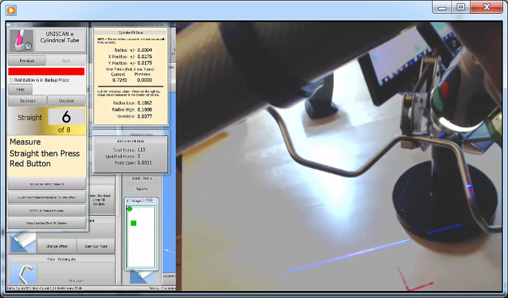Viewport: 508px width, 298px height.
Task: Click the first button below the instruction text
Action: coord(46,184)
